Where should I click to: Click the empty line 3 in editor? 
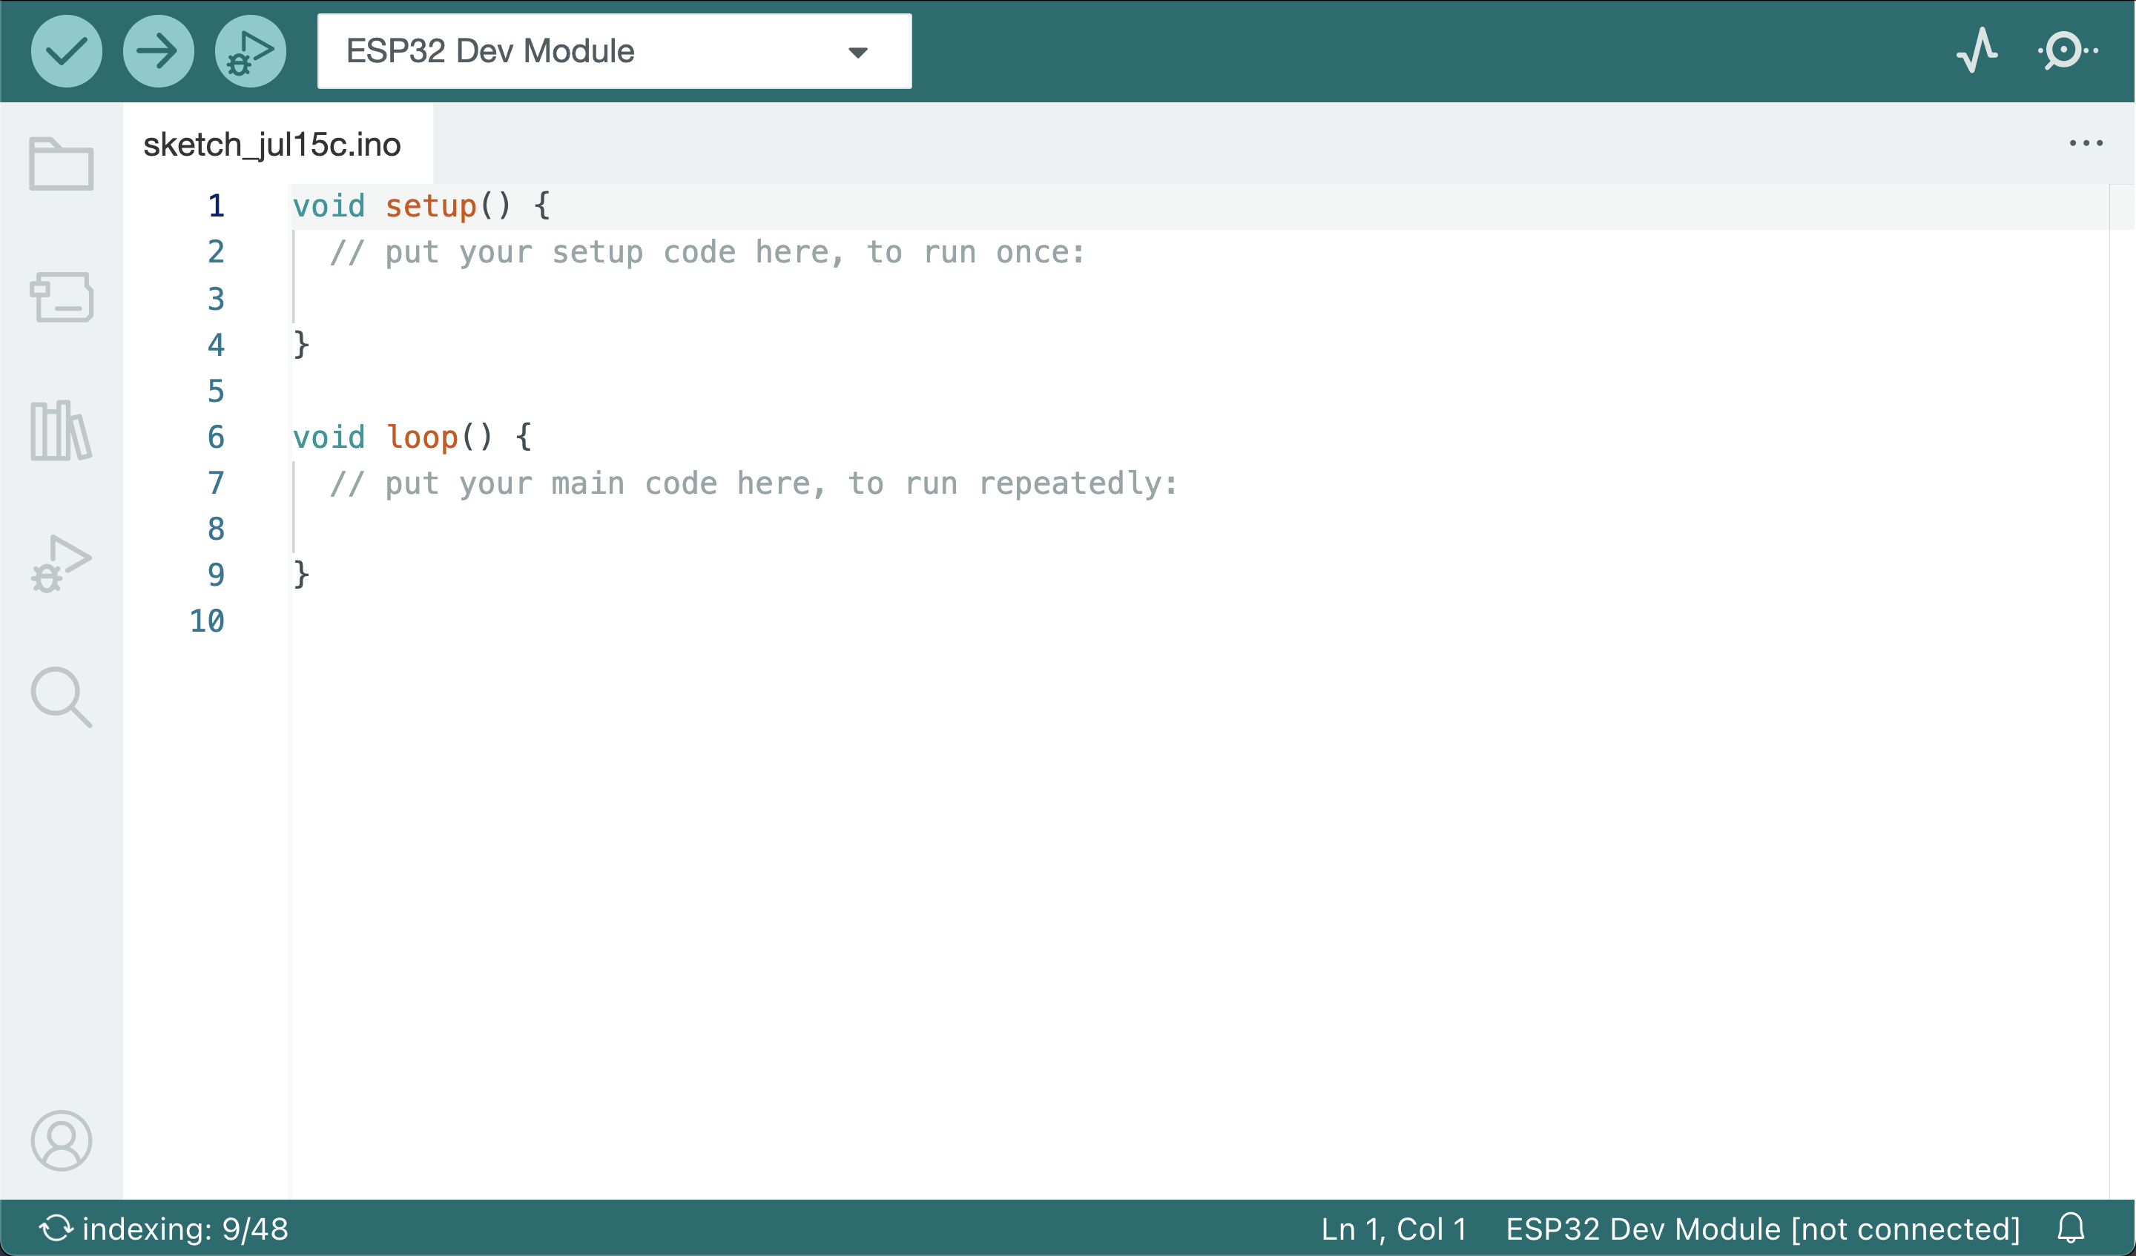[x=1199, y=298]
